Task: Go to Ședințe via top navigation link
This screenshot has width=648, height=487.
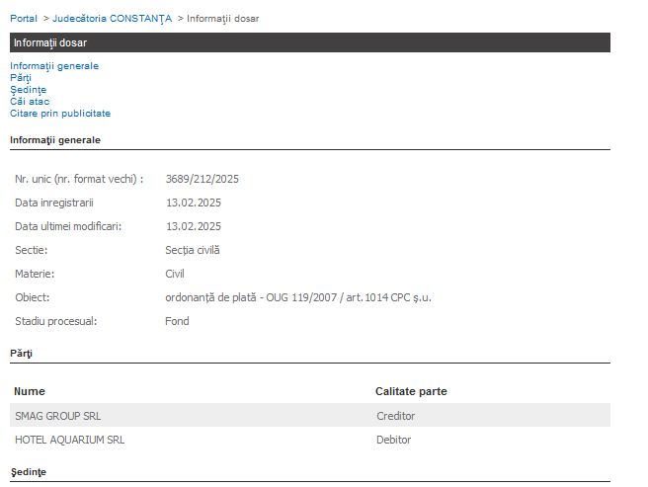Action: coord(28,90)
